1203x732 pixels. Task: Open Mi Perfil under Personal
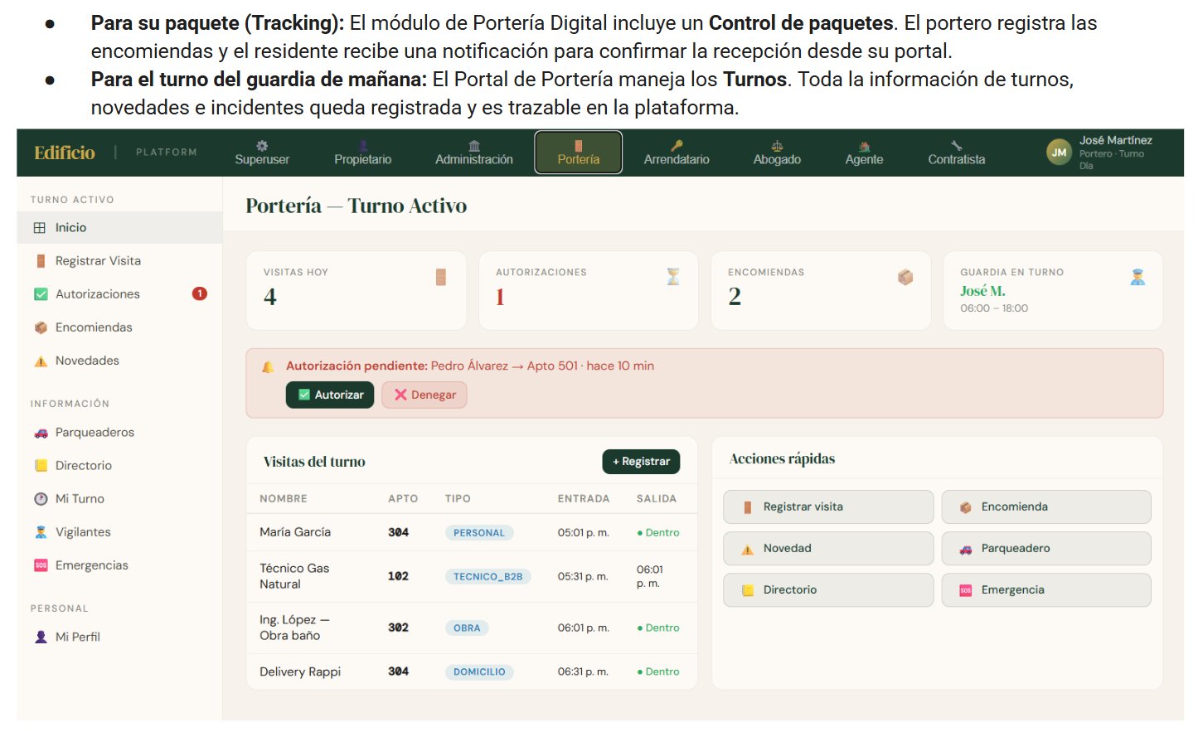coord(119,637)
